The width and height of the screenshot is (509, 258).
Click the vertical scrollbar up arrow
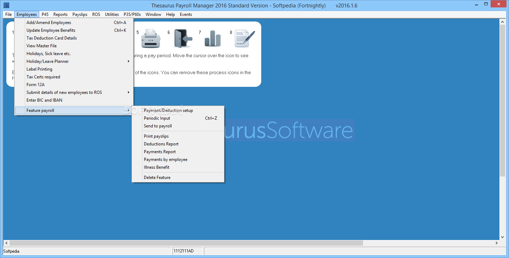[x=502, y=22]
